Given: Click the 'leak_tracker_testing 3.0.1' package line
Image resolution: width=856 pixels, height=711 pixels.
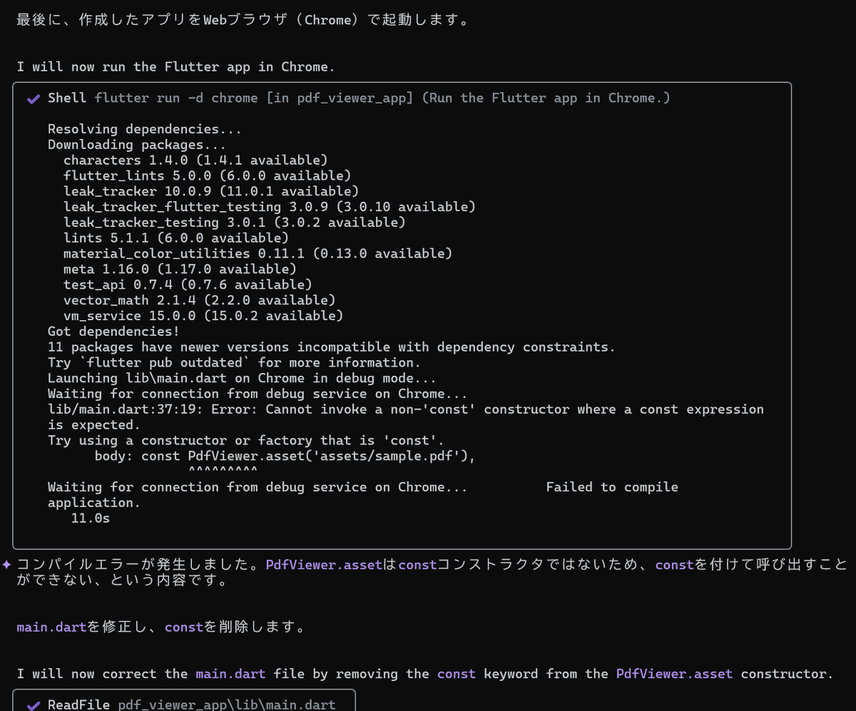Looking at the screenshot, I should point(234,222).
